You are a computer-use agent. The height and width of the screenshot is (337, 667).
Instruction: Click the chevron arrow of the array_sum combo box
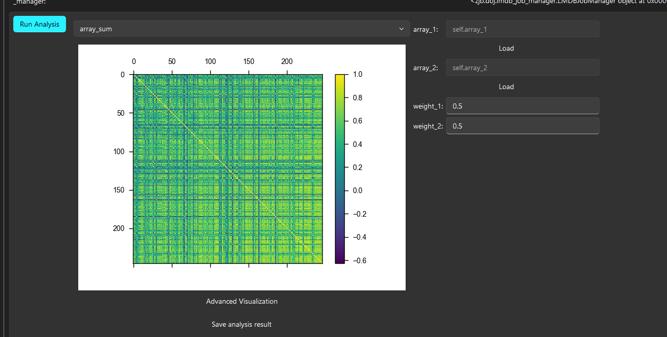tap(402, 29)
